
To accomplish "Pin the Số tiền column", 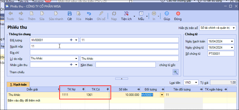I will pyautogui.click(x=138, y=89).
